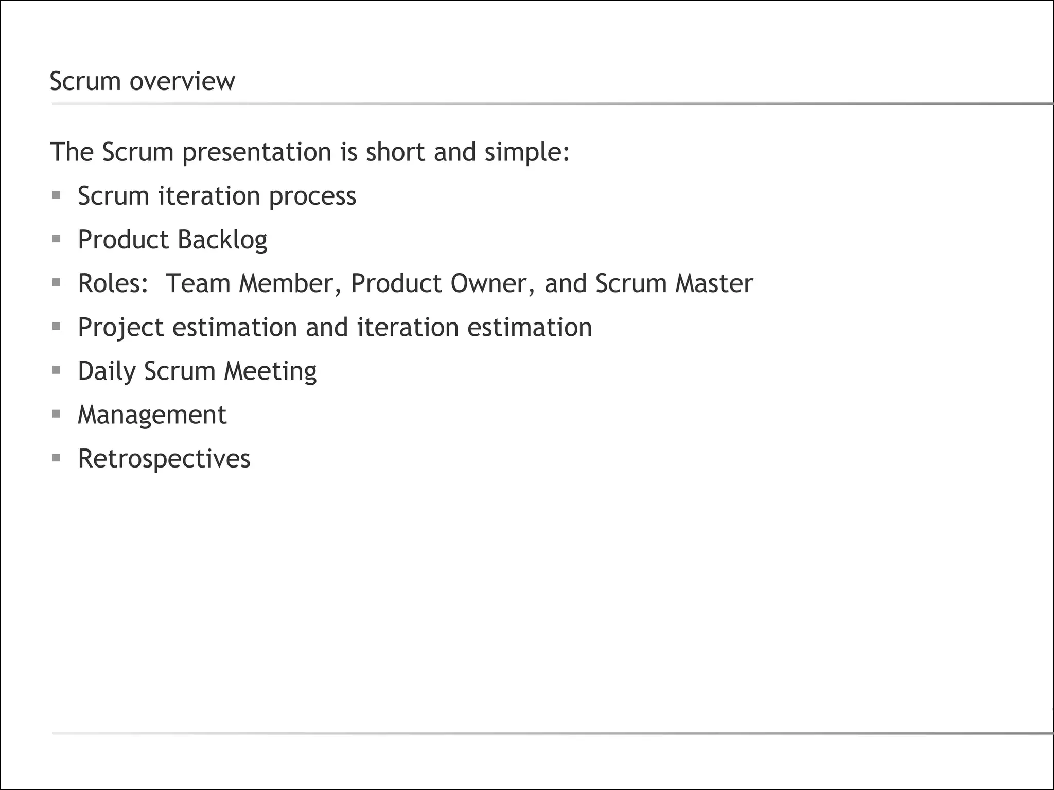Click the square bullet beside "Project estimation"
Image resolution: width=1054 pixels, height=790 pixels.
pyautogui.click(x=57, y=326)
